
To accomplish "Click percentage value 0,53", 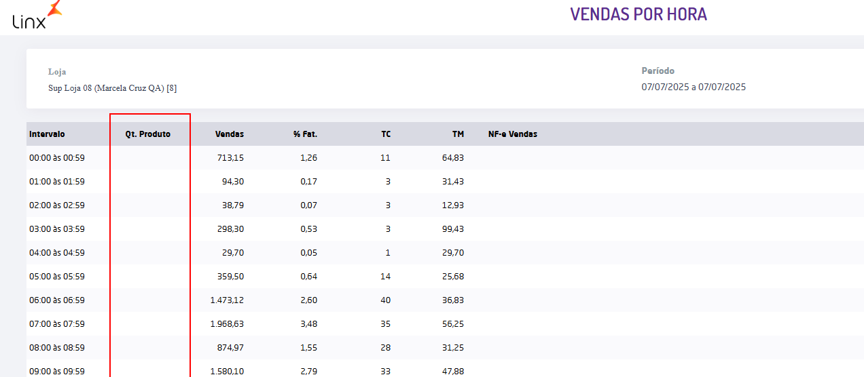I will [x=309, y=229].
